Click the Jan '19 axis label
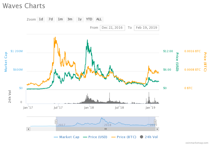Image resolution: width=211 pixels, height=145 pixels. 150,108
